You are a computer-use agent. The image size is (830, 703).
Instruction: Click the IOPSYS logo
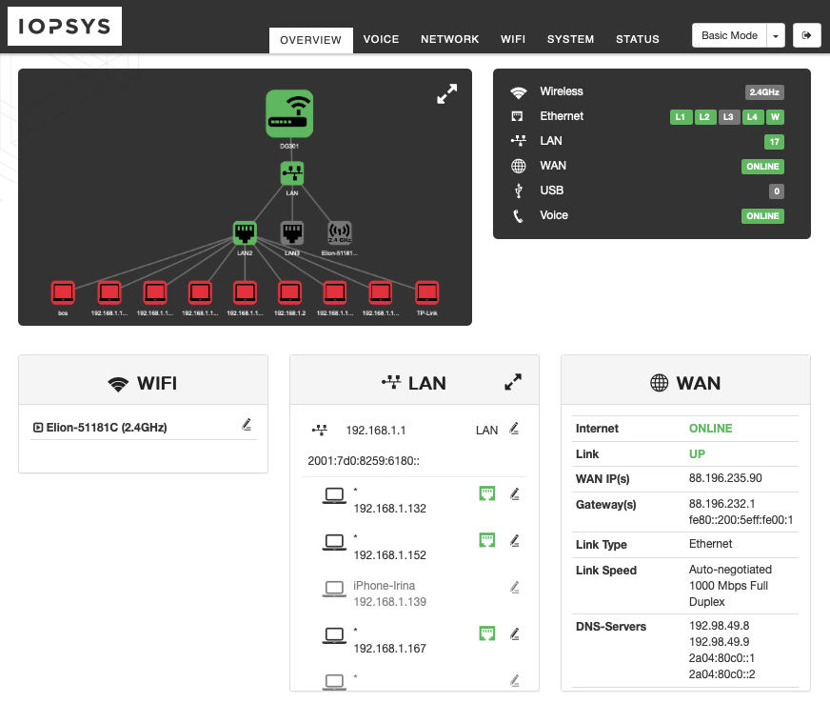[65, 27]
